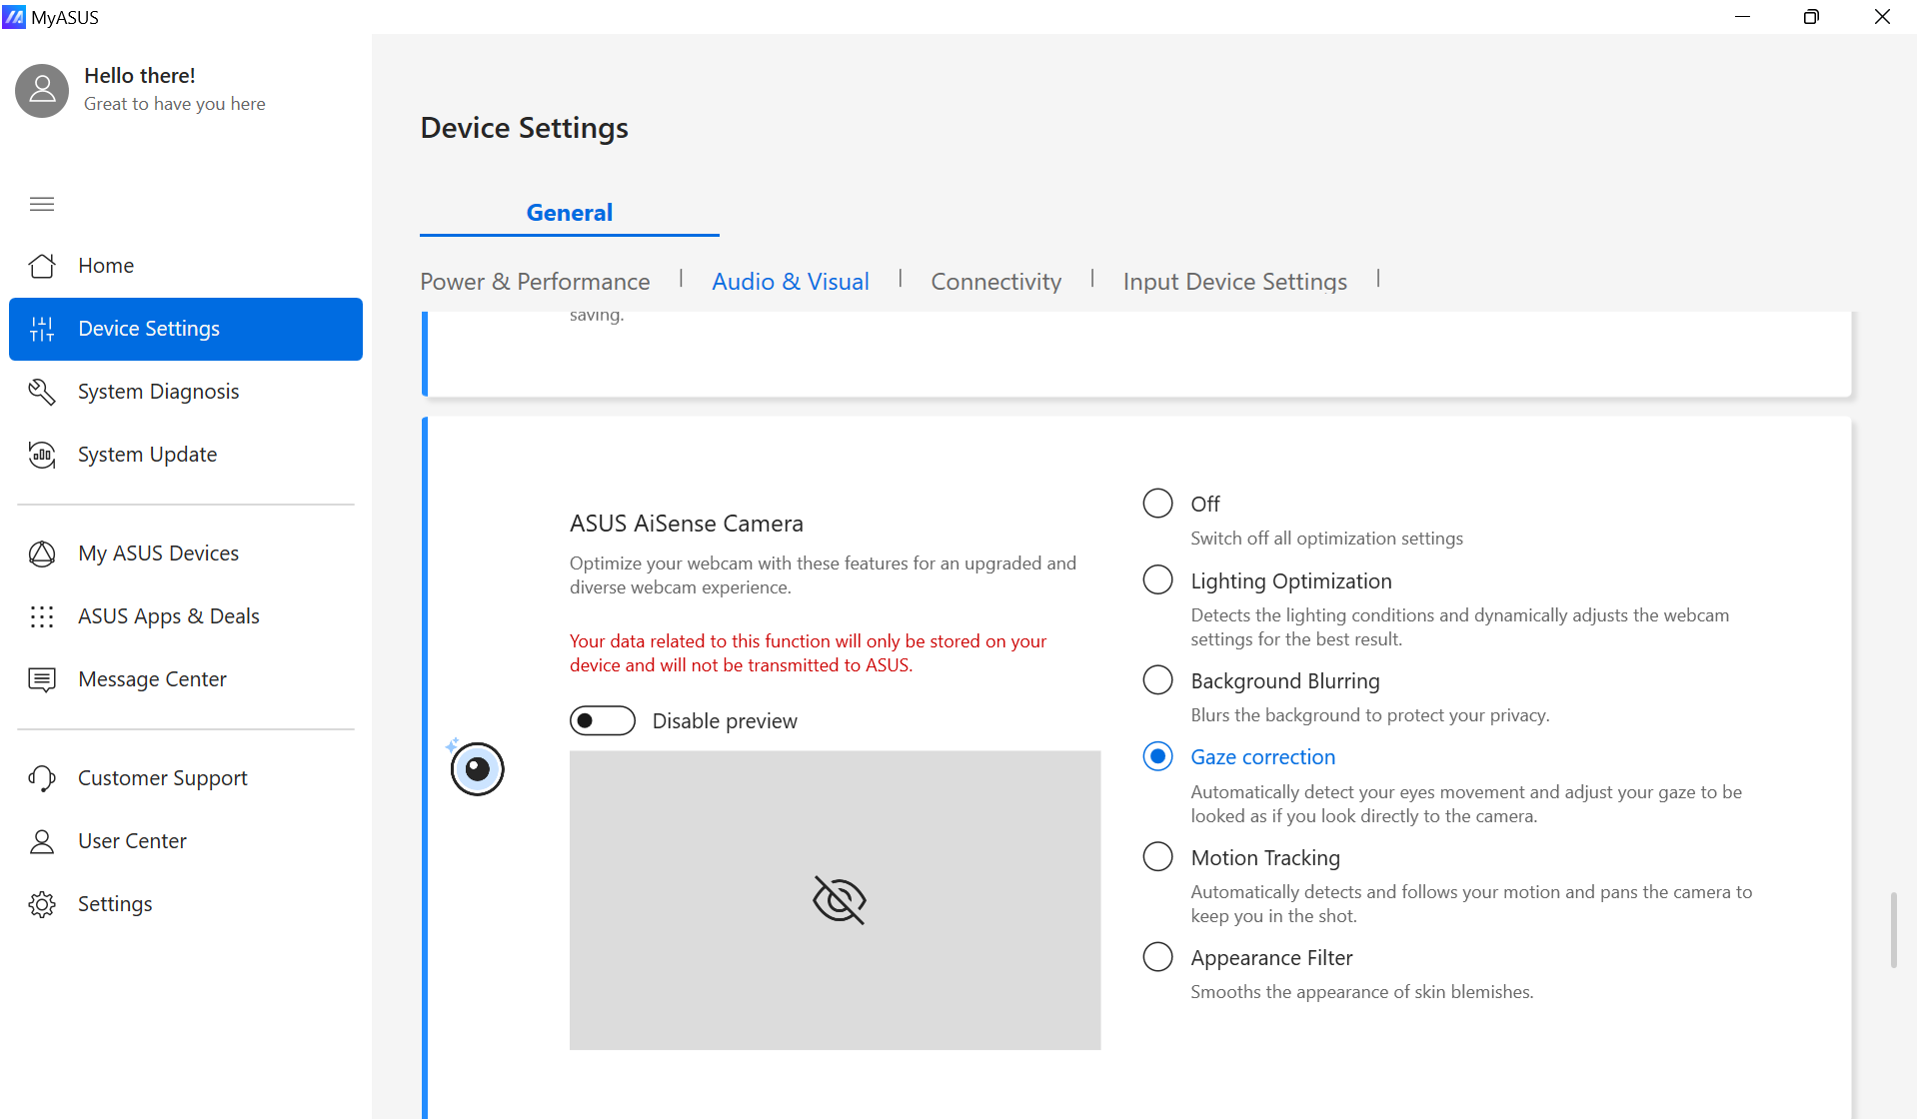Open Input Device Settings tab
This screenshot has height=1119, width=1917.
click(x=1234, y=282)
